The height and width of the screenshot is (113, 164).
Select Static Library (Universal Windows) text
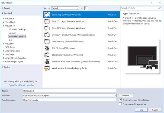tap(67, 55)
